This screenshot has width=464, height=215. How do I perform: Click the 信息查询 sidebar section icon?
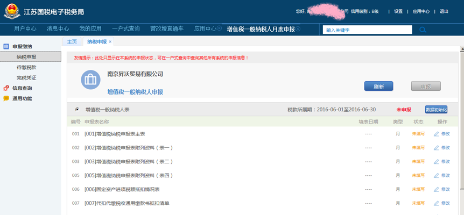coord(6,88)
